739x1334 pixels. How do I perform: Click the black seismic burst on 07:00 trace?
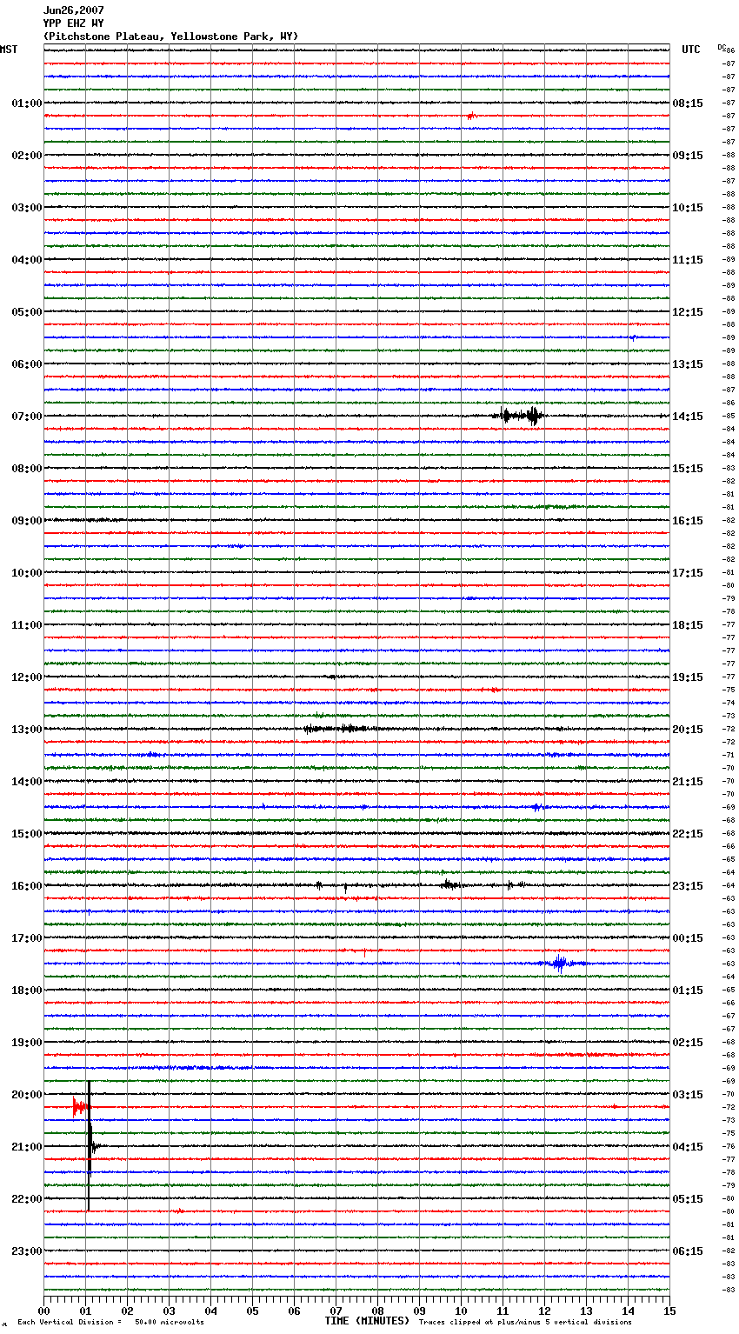pyautogui.click(x=519, y=416)
